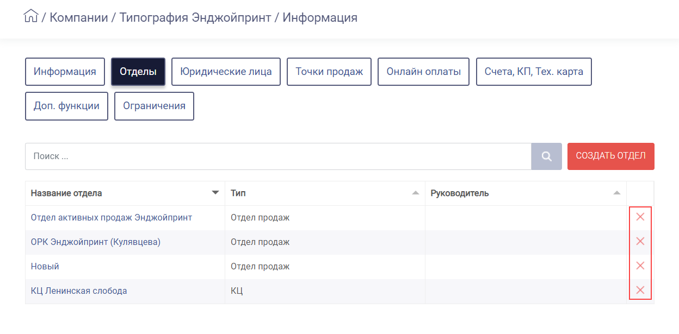Image resolution: width=679 pixels, height=334 pixels.
Task: Delete ОРК Энджойпринт (Кулявцева) department
Action: (640, 242)
